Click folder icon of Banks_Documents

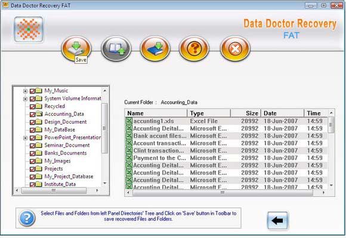(x=39, y=153)
